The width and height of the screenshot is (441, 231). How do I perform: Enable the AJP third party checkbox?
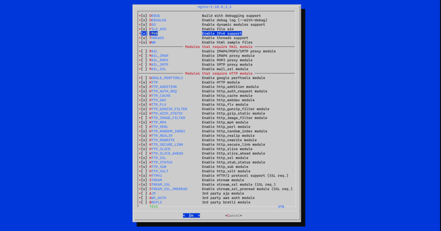(144, 193)
